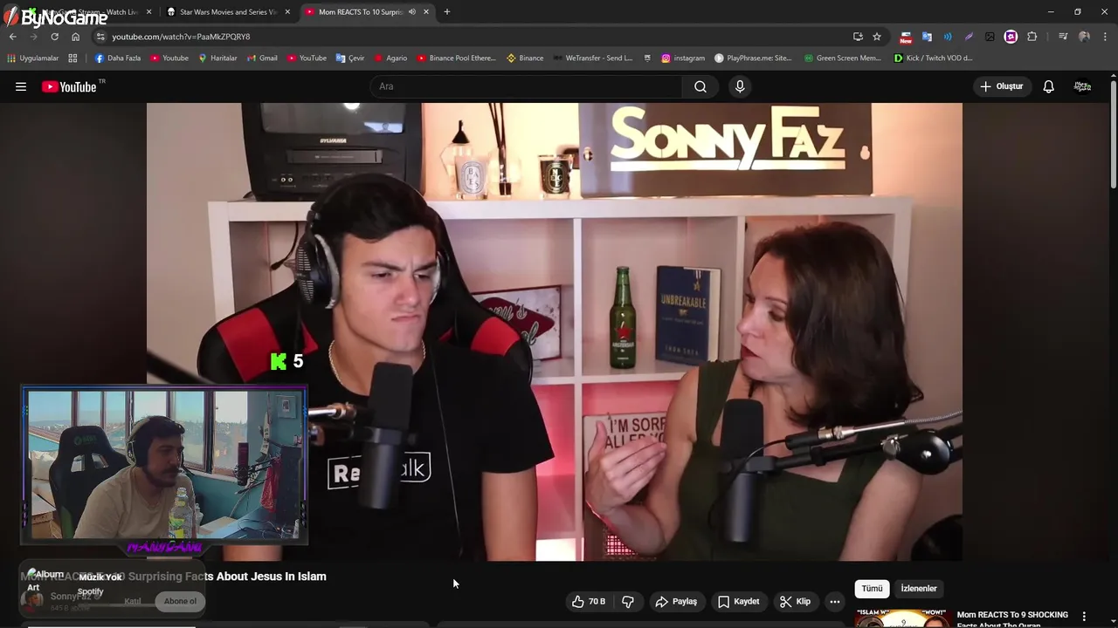The image size is (1118, 628).
Task: Reload the current page
Action: (54, 37)
